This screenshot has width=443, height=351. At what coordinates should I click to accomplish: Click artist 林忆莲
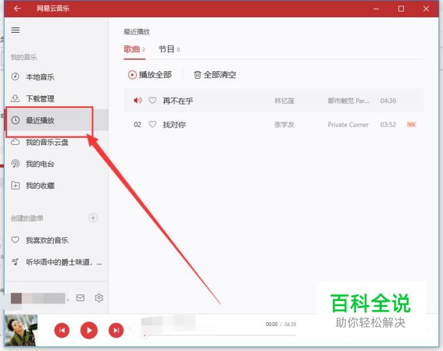tap(284, 101)
